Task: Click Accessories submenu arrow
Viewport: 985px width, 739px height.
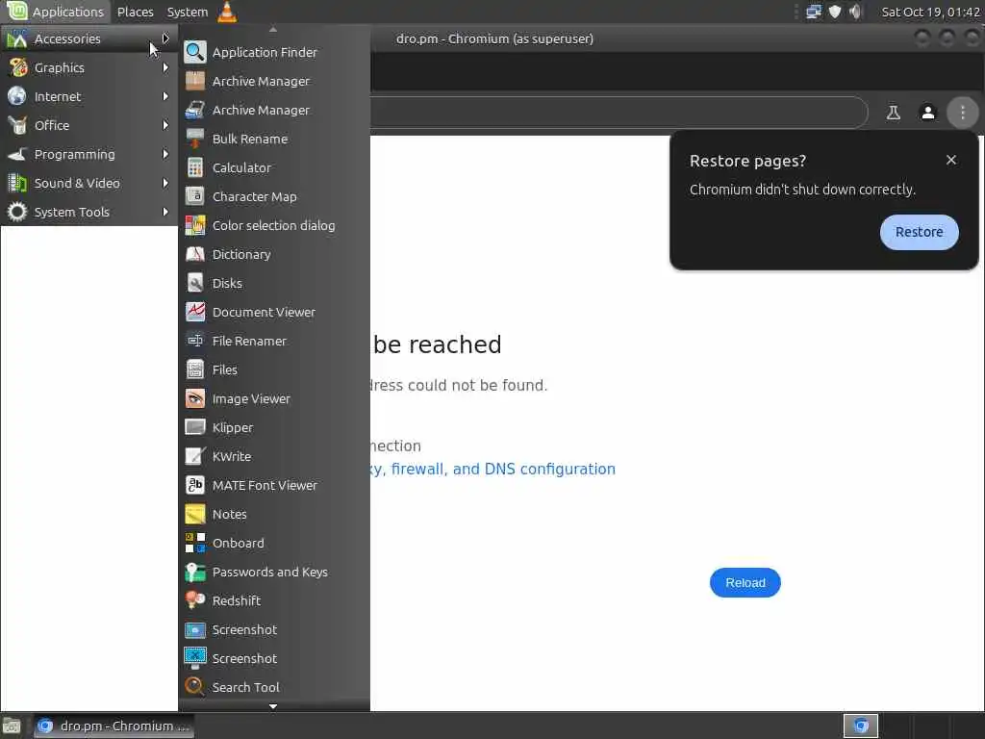Action: pyautogui.click(x=165, y=38)
